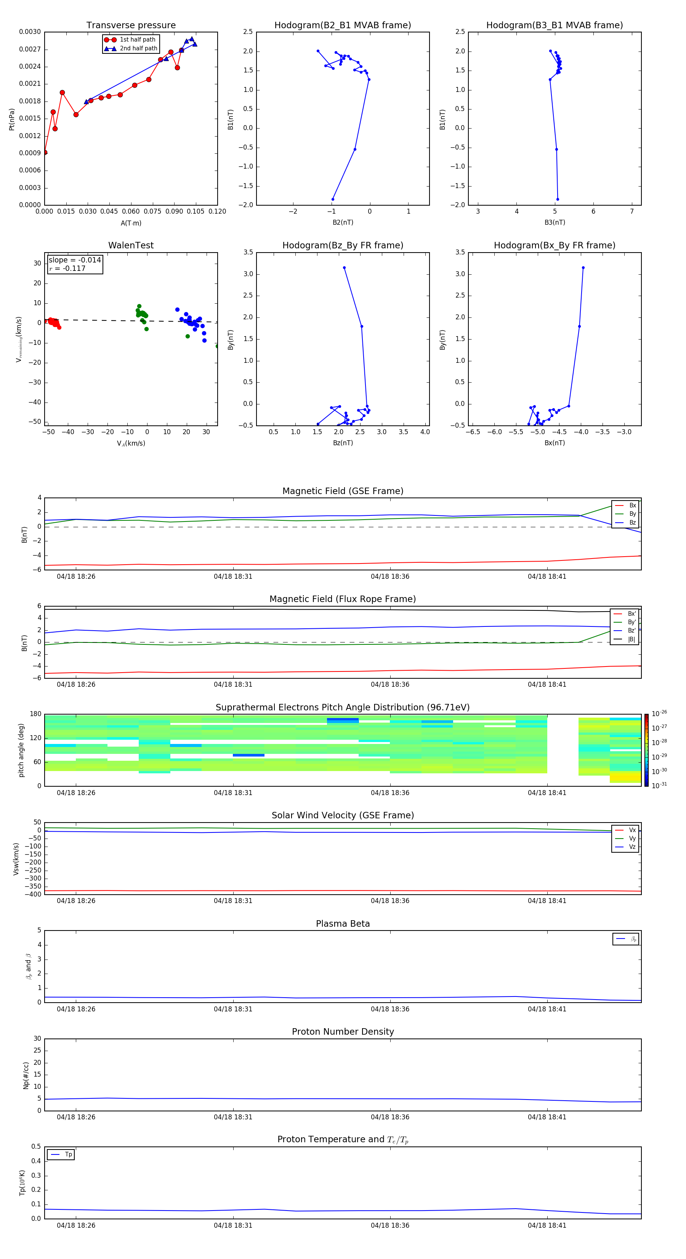Click the Suprathermal Electrons Pitch Angle Distribution title
The height and width of the screenshot is (1259, 686).
(x=343, y=708)
